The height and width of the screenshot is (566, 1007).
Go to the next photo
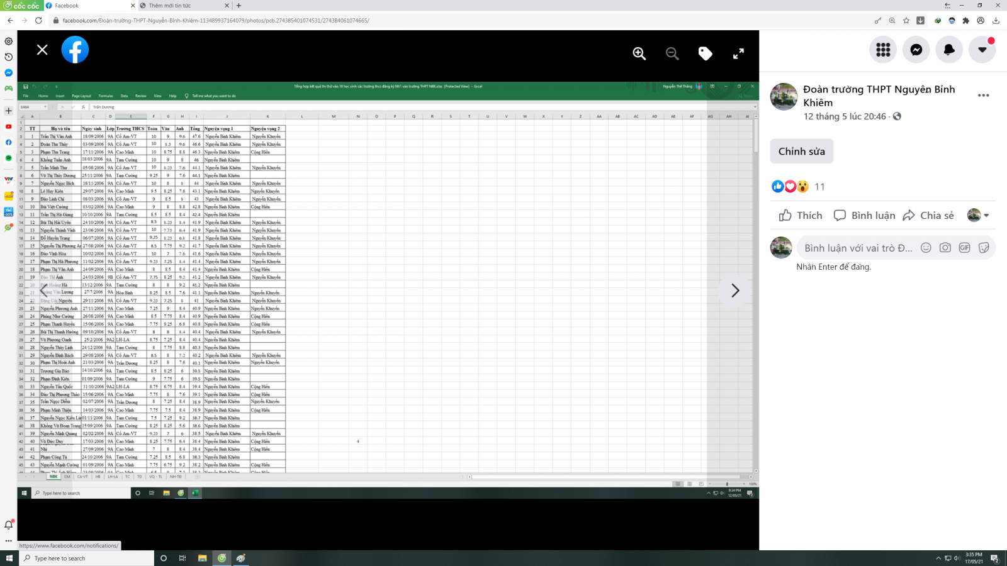[x=734, y=291]
